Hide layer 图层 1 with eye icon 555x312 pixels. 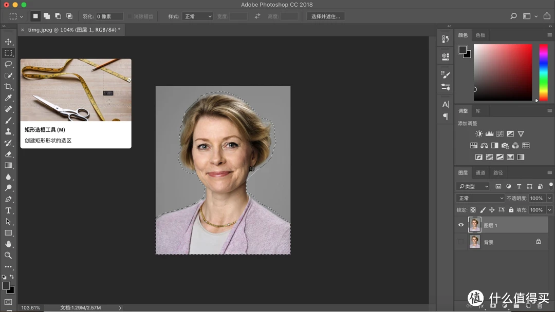point(461,225)
